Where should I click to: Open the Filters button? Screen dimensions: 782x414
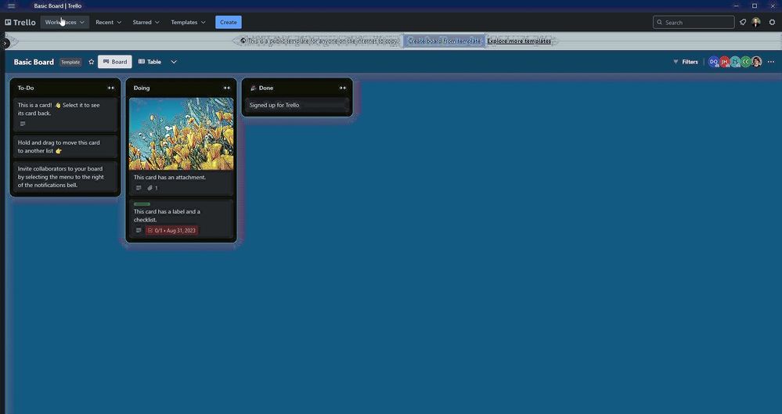[686, 62]
